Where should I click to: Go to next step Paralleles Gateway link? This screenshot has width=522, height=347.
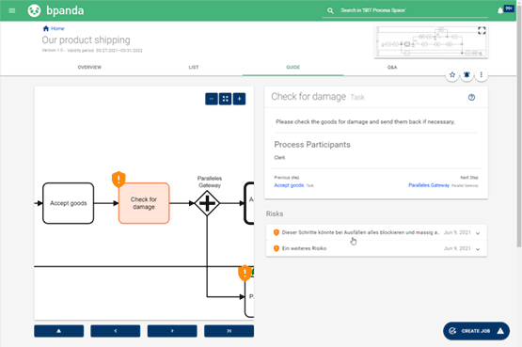coord(429,185)
